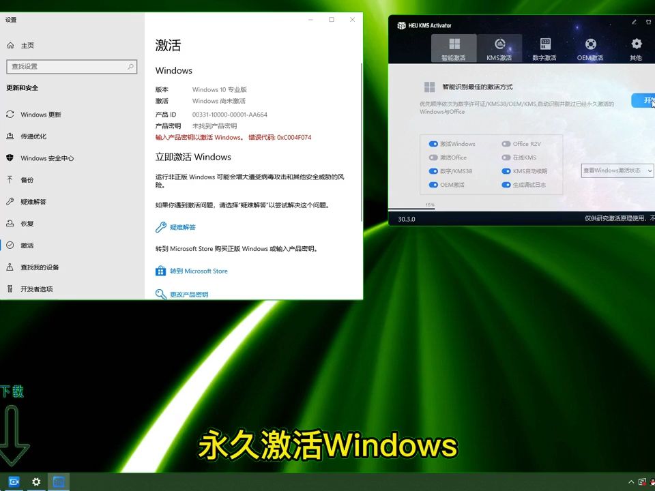The image size is (655, 491).
Task: Open the 智能激活 tab in HEU KMS Activator
Action: tap(454, 48)
